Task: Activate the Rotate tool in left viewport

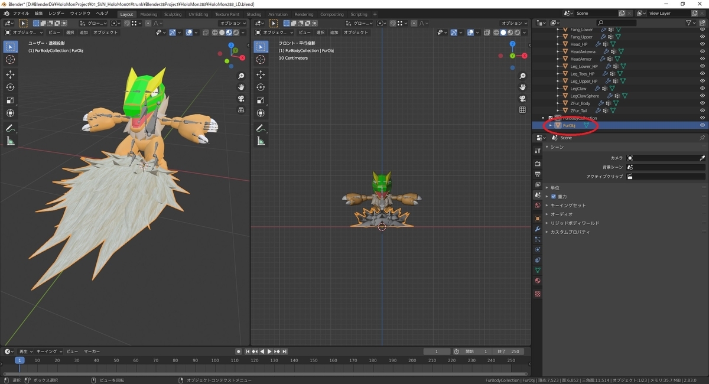Action: [11, 87]
